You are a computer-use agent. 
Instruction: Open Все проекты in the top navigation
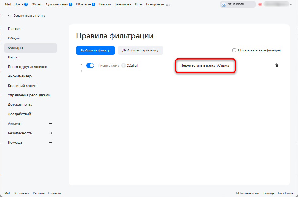[x=155, y=4]
